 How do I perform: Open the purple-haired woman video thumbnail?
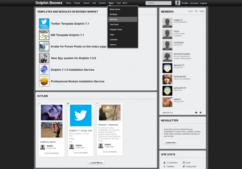pos(51,112)
